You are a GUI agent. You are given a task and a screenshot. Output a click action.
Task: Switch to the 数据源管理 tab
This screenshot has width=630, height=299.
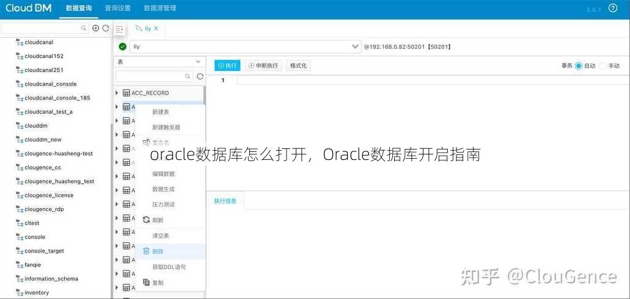pyautogui.click(x=160, y=8)
